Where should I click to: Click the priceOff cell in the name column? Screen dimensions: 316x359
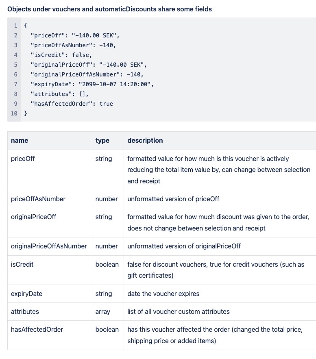tap(23, 159)
